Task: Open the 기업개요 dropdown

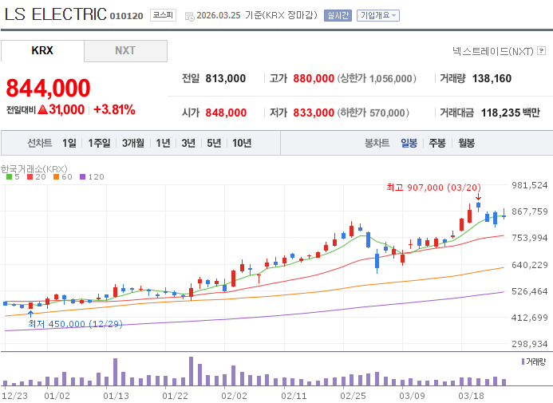Action: (378, 15)
